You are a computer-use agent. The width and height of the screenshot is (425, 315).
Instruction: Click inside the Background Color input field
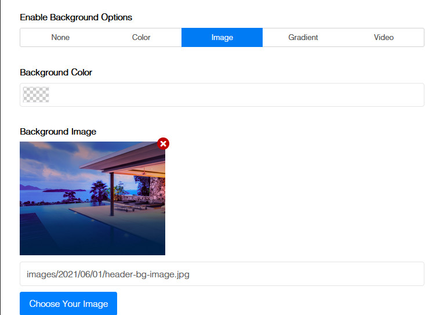(x=232, y=95)
